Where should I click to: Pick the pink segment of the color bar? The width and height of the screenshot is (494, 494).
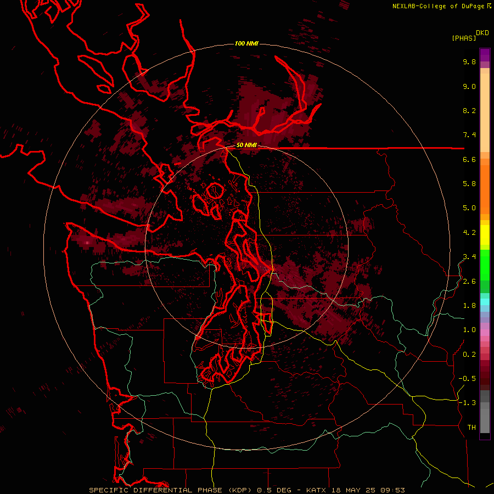tap(485, 333)
